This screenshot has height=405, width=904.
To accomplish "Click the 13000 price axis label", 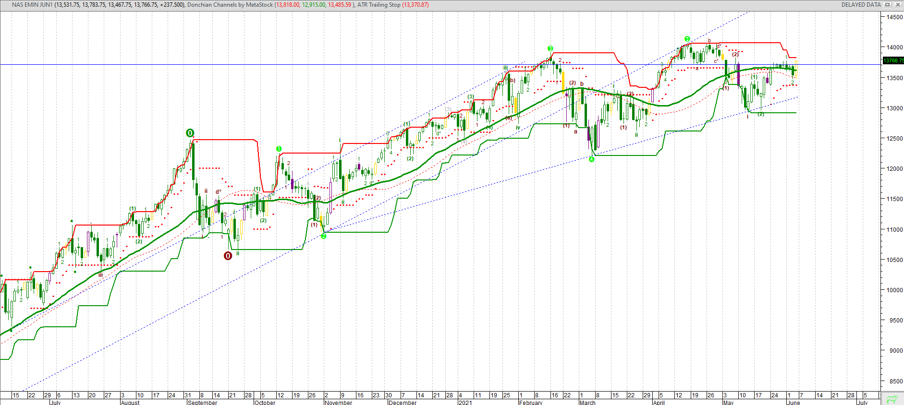I will (894, 108).
